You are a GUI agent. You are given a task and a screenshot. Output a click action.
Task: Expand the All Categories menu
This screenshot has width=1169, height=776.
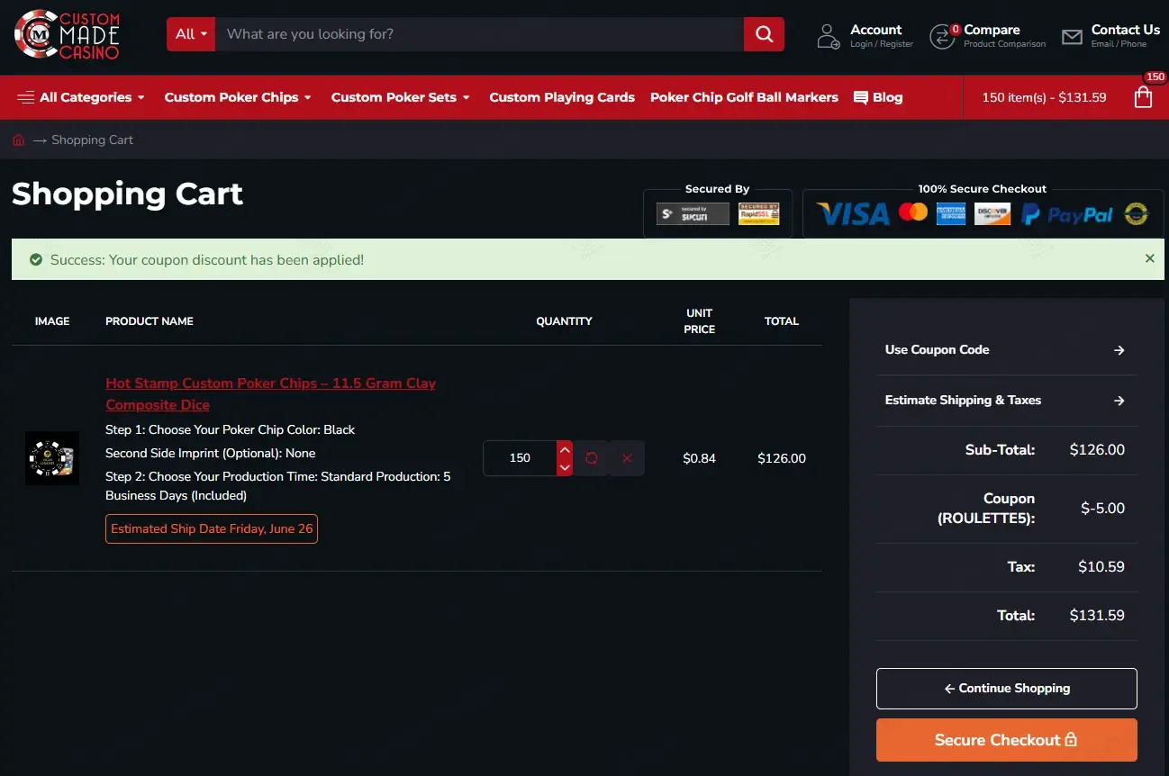point(81,97)
